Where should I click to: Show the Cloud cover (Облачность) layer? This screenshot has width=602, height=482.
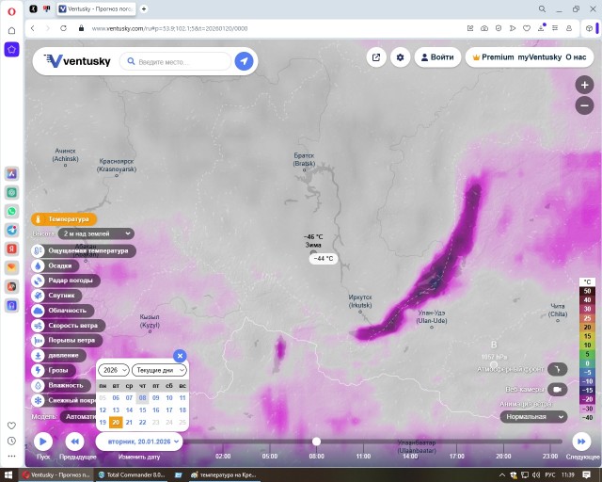62,310
